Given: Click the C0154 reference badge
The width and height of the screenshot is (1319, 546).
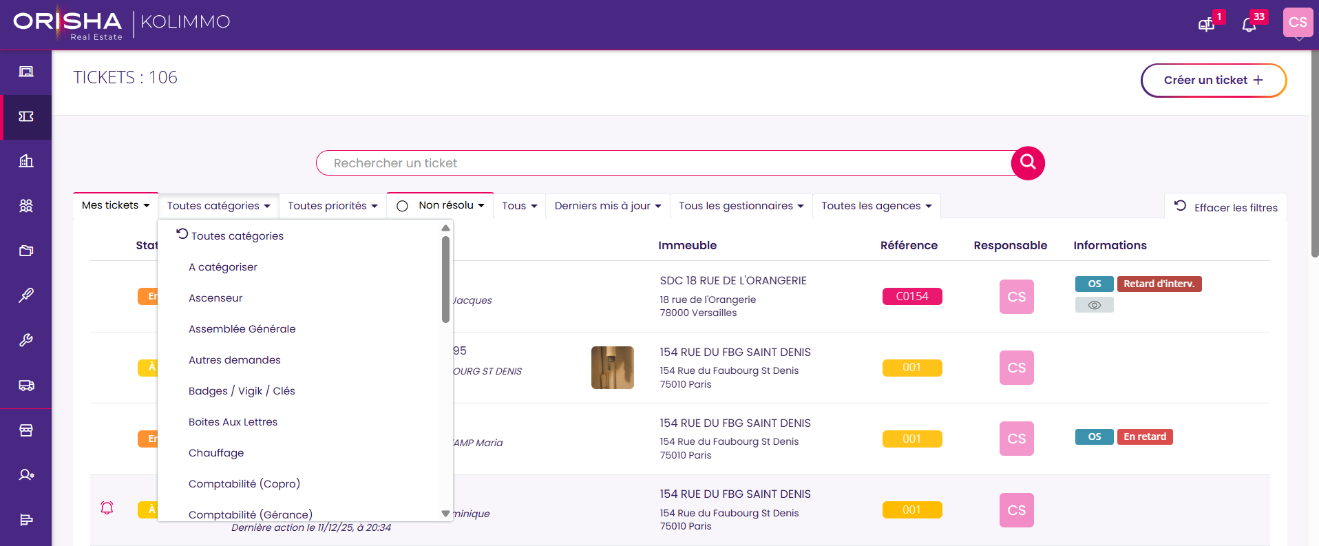Looking at the screenshot, I should (912, 296).
